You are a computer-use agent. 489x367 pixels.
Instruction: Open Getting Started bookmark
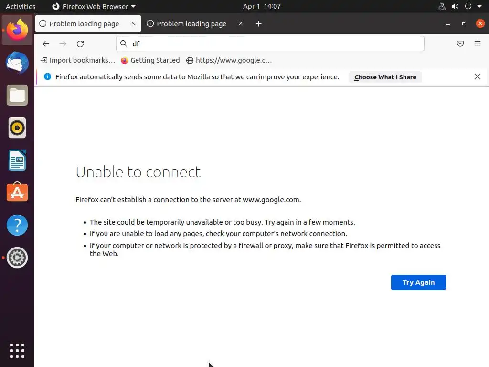[x=150, y=60]
